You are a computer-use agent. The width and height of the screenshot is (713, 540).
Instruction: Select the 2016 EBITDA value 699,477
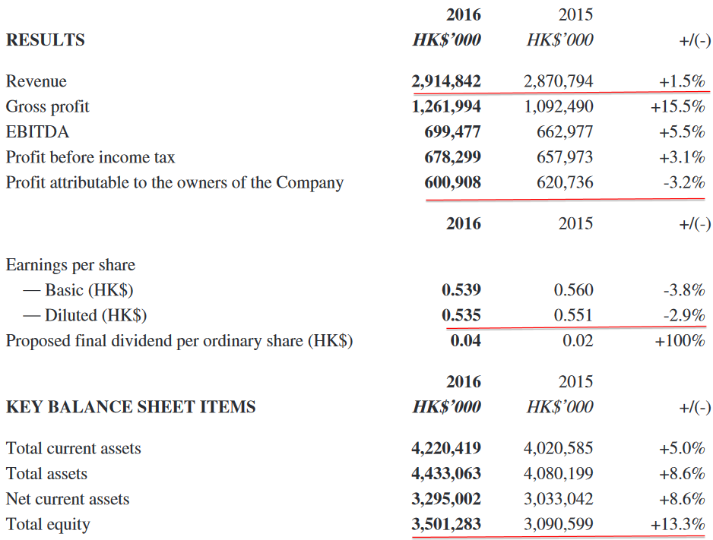point(452,132)
